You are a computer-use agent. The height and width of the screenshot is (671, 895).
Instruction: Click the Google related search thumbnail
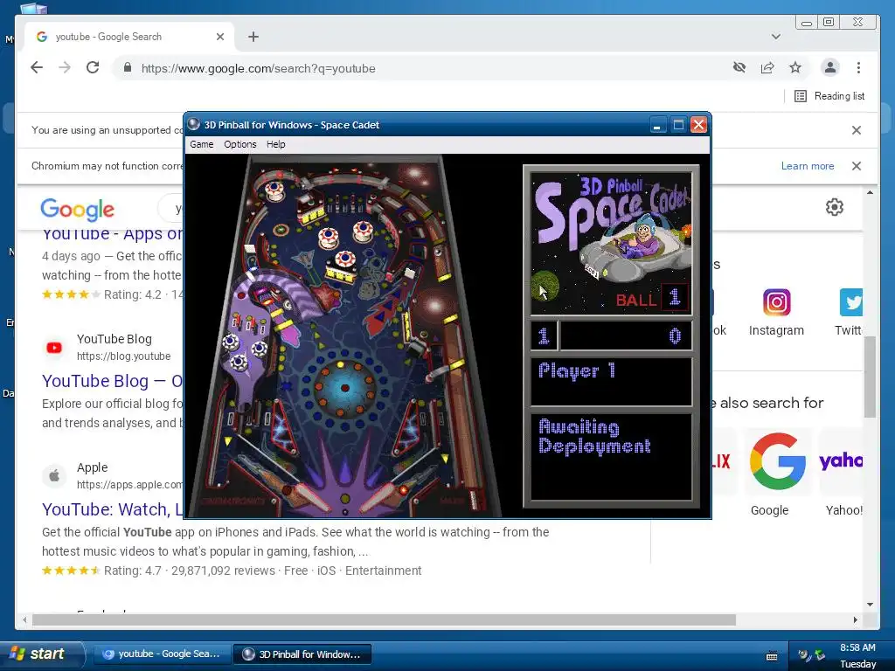[777, 461]
